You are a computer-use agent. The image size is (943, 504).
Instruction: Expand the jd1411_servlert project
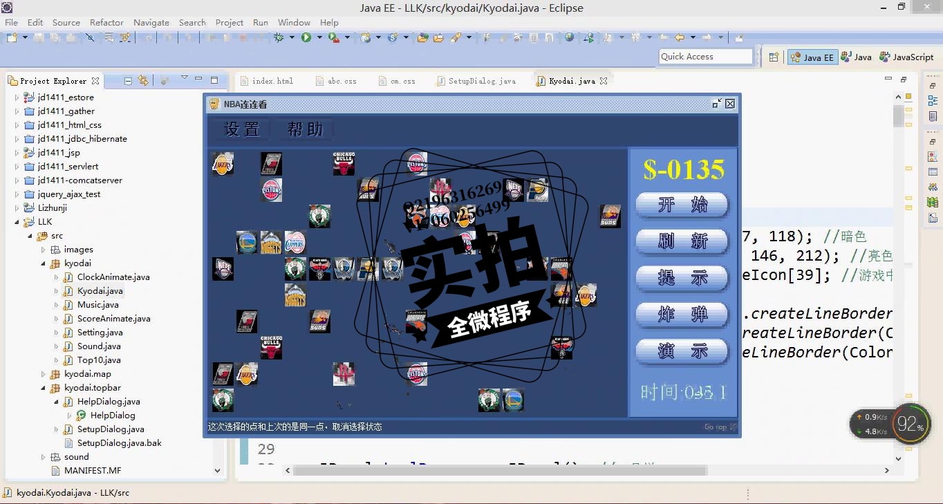coord(17,167)
